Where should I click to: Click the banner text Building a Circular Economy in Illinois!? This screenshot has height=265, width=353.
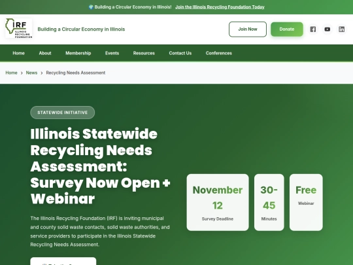pyautogui.click(x=133, y=7)
